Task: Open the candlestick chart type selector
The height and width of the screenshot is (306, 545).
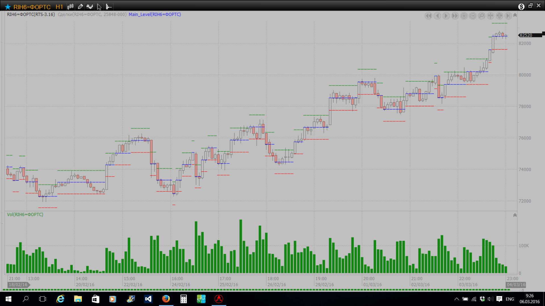Action: pos(70,7)
